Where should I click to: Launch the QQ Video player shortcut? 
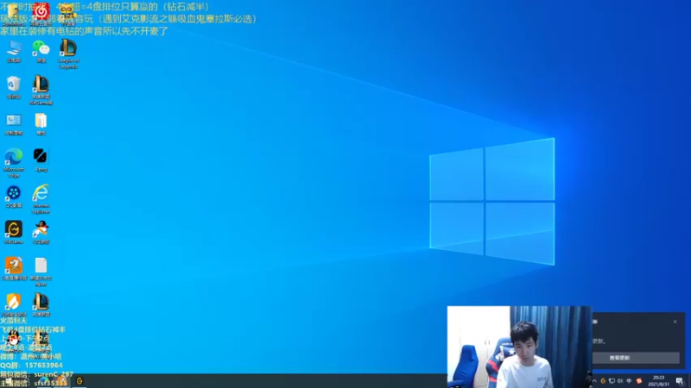pyautogui.click(x=14, y=197)
